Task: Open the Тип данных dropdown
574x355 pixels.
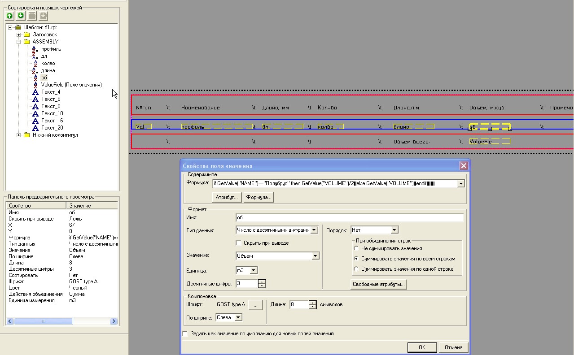Action: (314, 230)
